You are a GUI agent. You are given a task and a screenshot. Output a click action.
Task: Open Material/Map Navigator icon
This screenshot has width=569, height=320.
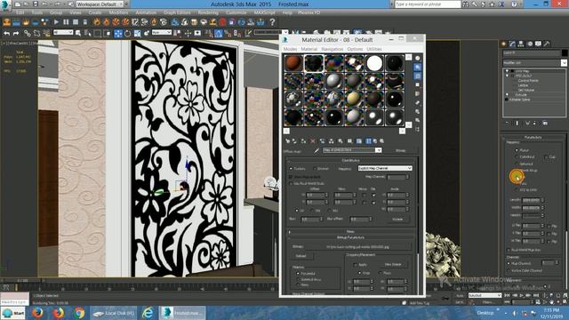coord(418,129)
